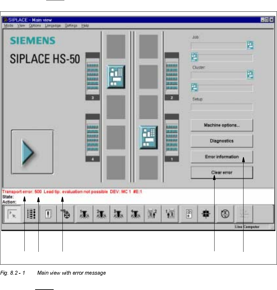Image resolution: width=277 pixels, height=290 pixels.
Task: Click the Error information button
Action: [222, 157]
